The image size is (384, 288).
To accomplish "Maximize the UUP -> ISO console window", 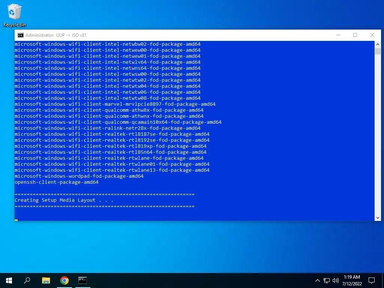I will click(x=355, y=35).
